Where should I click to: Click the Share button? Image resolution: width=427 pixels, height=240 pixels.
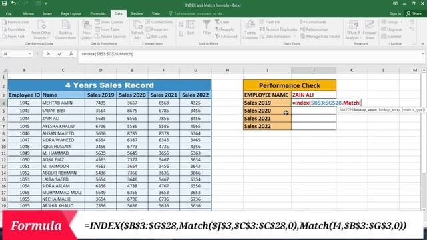click(x=414, y=13)
